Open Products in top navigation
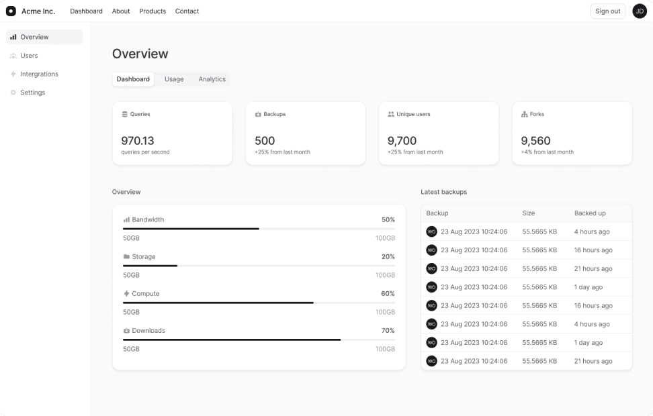The height and width of the screenshot is (416, 653). coord(153,11)
